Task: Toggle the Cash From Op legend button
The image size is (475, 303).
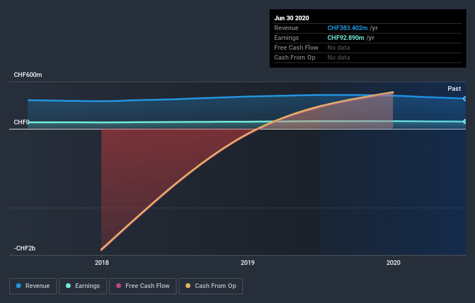Action: coord(211,286)
